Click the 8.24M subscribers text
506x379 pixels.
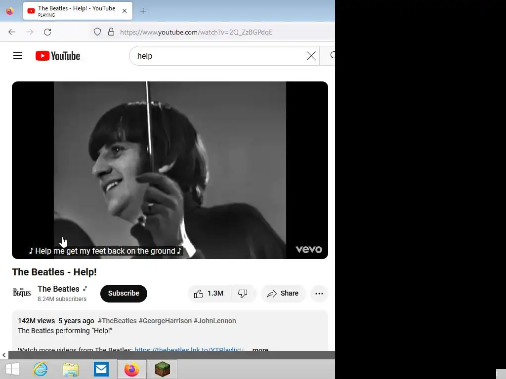click(x=62, y=299)
